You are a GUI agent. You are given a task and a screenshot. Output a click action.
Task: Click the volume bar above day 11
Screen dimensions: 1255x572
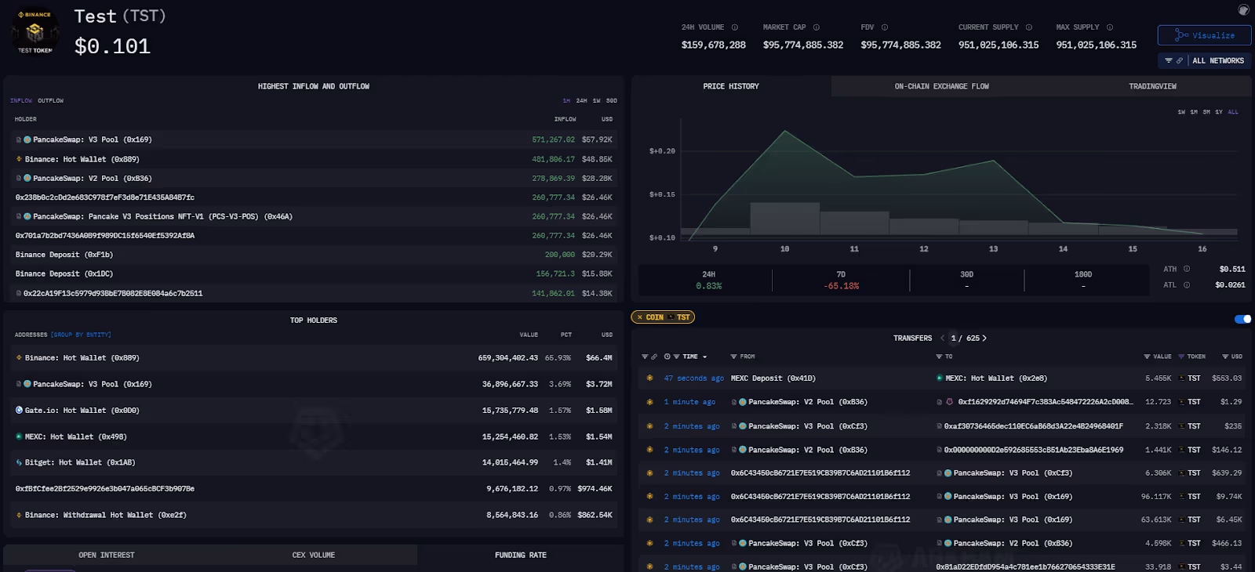(854, 223)
